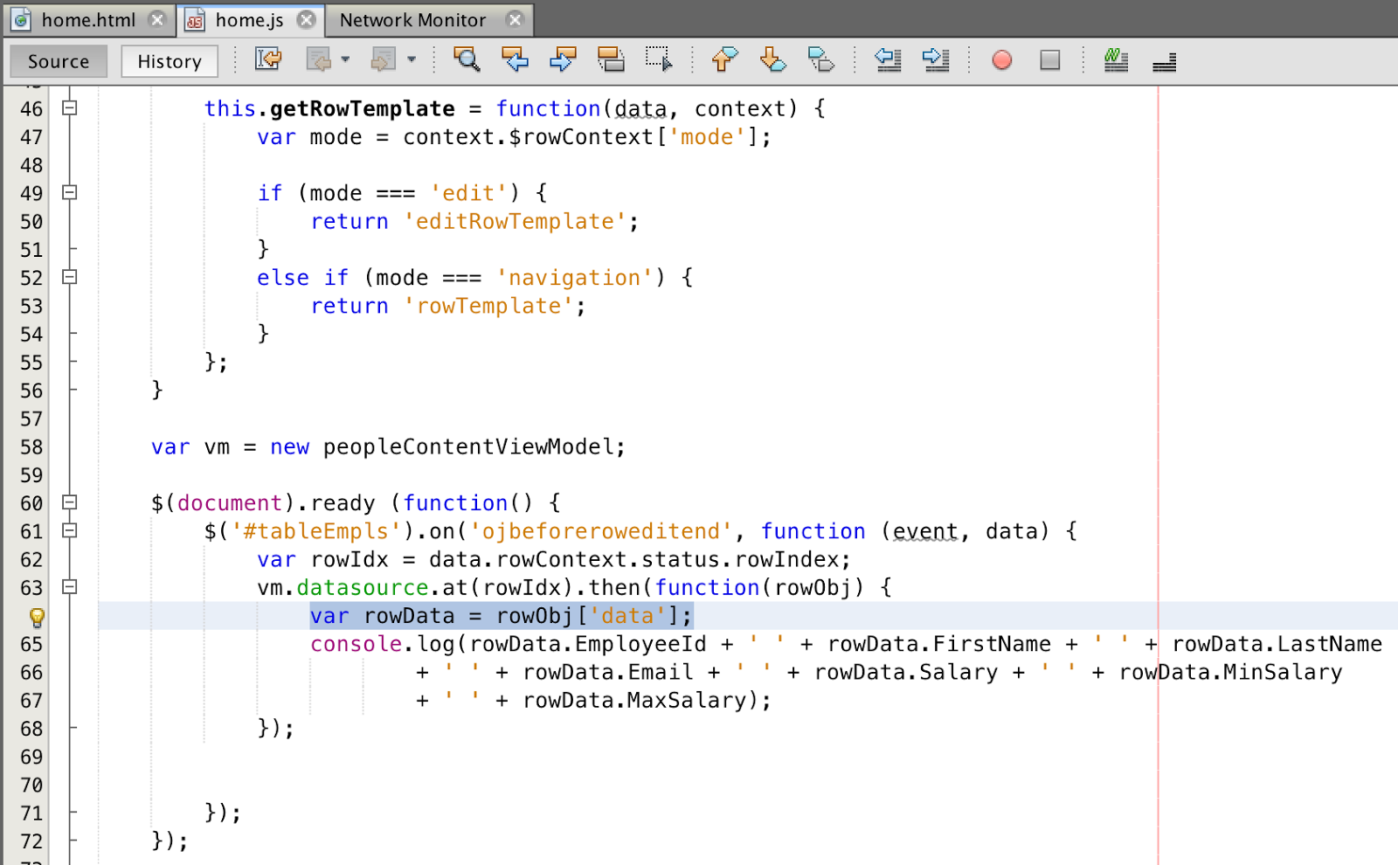Go to the next bookmark

[x=772, y=59]
